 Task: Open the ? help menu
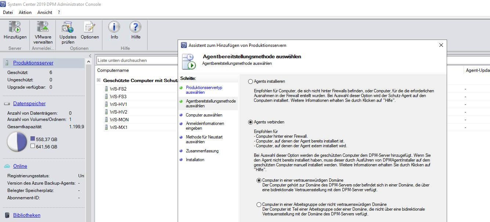(x=59, y=12)
